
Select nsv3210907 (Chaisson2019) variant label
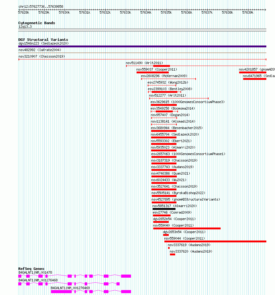42,56
